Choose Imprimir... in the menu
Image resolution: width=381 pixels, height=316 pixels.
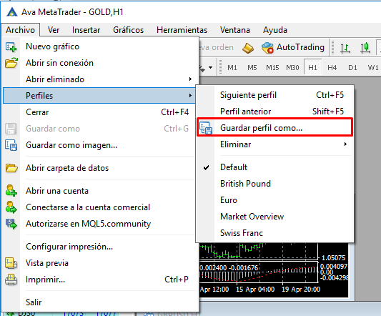coord(100,280)
